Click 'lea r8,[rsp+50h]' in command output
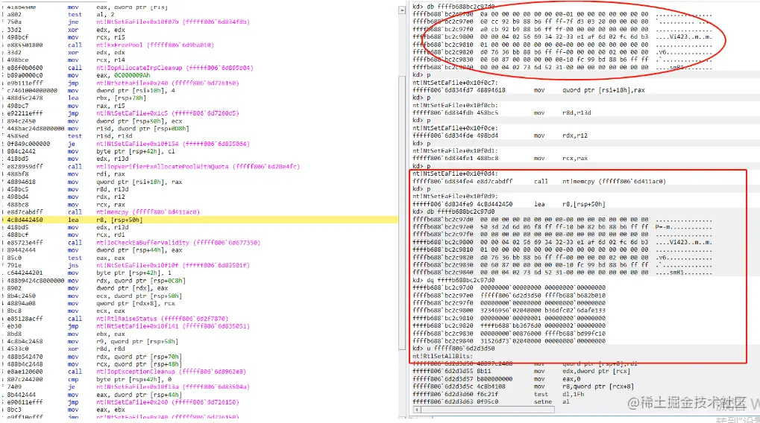Viewport: 760px width, 423px height. tap(570, 204)
